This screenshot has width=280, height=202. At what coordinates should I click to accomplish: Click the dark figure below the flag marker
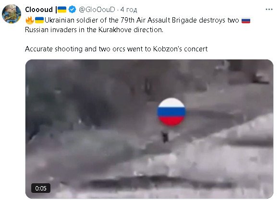(165, 137)
